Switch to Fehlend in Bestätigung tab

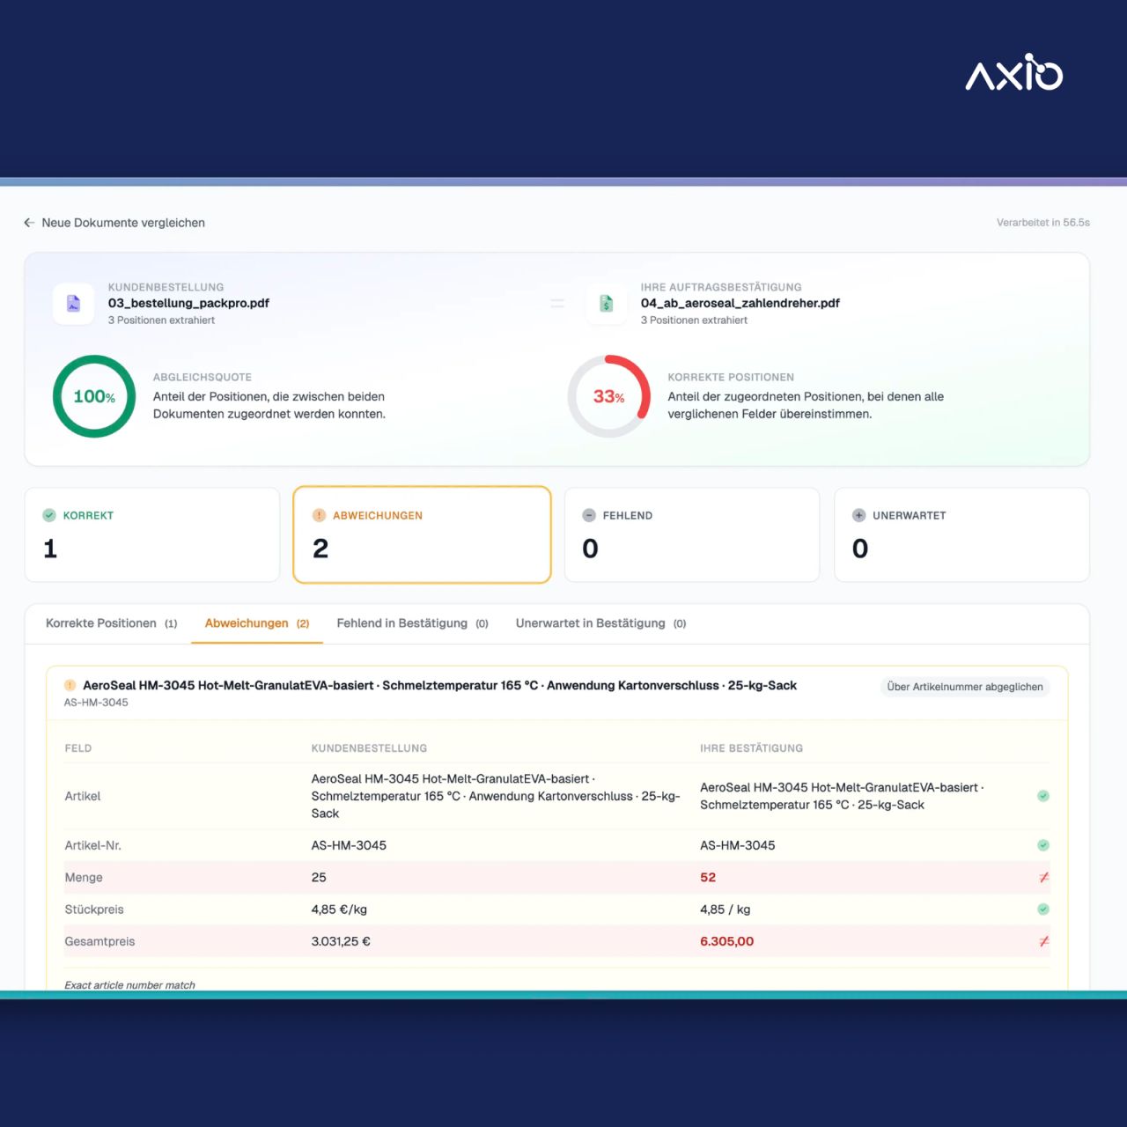pyautogui.click(x=412, y=623)
